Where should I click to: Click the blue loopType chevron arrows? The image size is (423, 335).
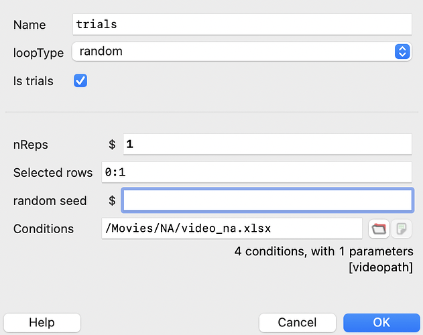[402, 51]
